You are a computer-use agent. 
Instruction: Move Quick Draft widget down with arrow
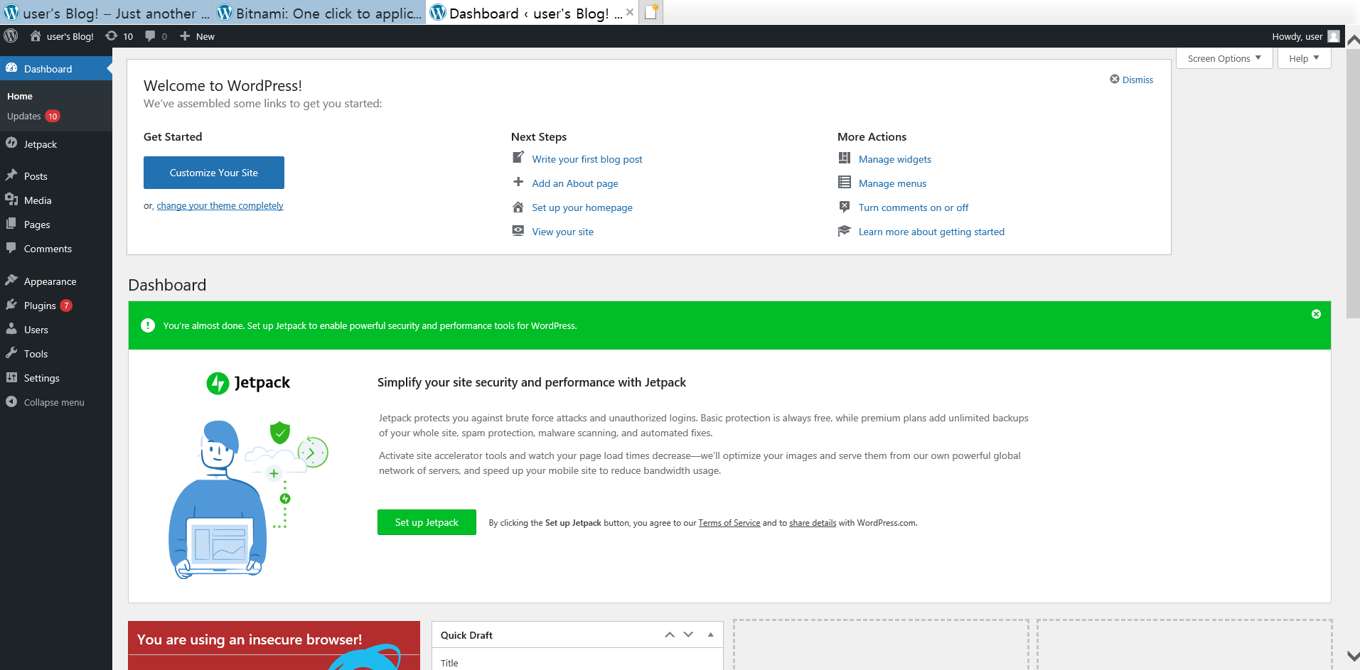[x=688, y=634]
